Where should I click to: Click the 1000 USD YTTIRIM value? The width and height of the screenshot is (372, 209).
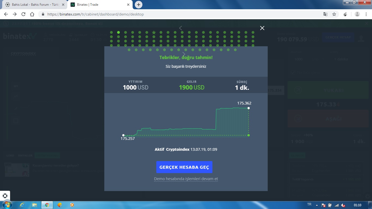(x=136, y=87)
